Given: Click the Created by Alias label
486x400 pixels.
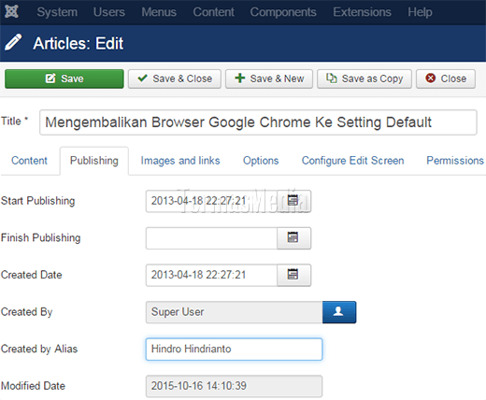Looking at the screenshot, I should (39, 350).
